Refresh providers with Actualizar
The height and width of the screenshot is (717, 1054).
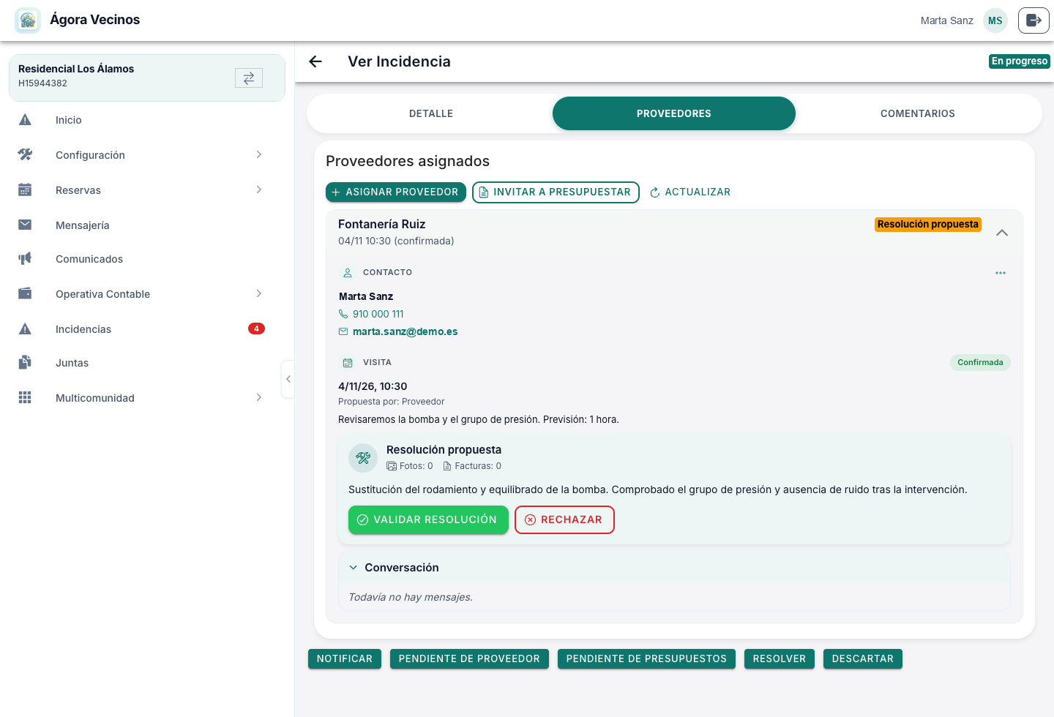pyautogui.click(x=690, y=192)
